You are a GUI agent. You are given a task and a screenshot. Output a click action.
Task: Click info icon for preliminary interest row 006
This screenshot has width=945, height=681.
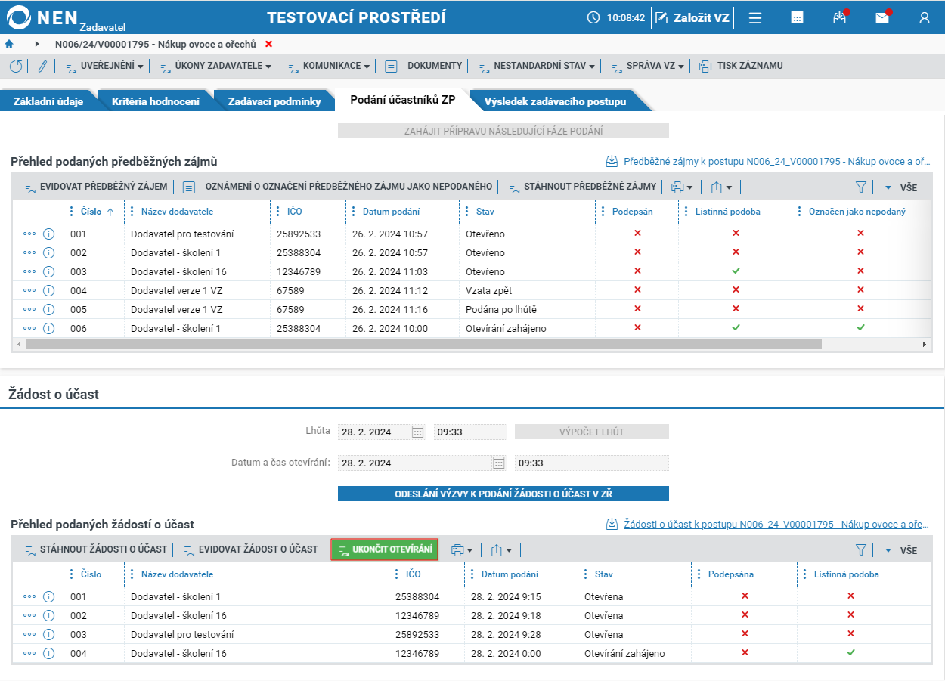point(49,328)
